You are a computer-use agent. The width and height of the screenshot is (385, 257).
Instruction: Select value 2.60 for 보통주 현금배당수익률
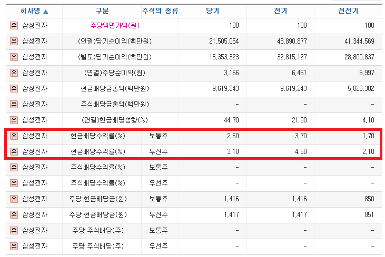point(233,136)
